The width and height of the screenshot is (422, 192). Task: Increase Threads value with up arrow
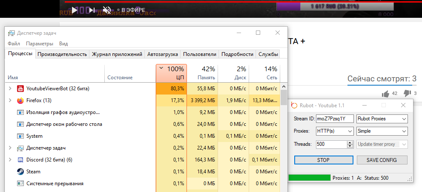350,142
